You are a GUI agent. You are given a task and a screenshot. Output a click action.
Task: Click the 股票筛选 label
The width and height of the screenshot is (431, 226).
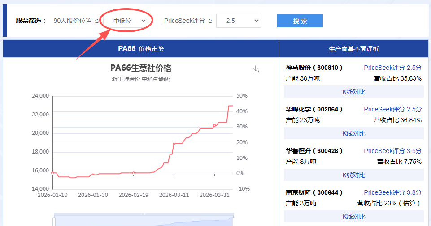point(31,21)
